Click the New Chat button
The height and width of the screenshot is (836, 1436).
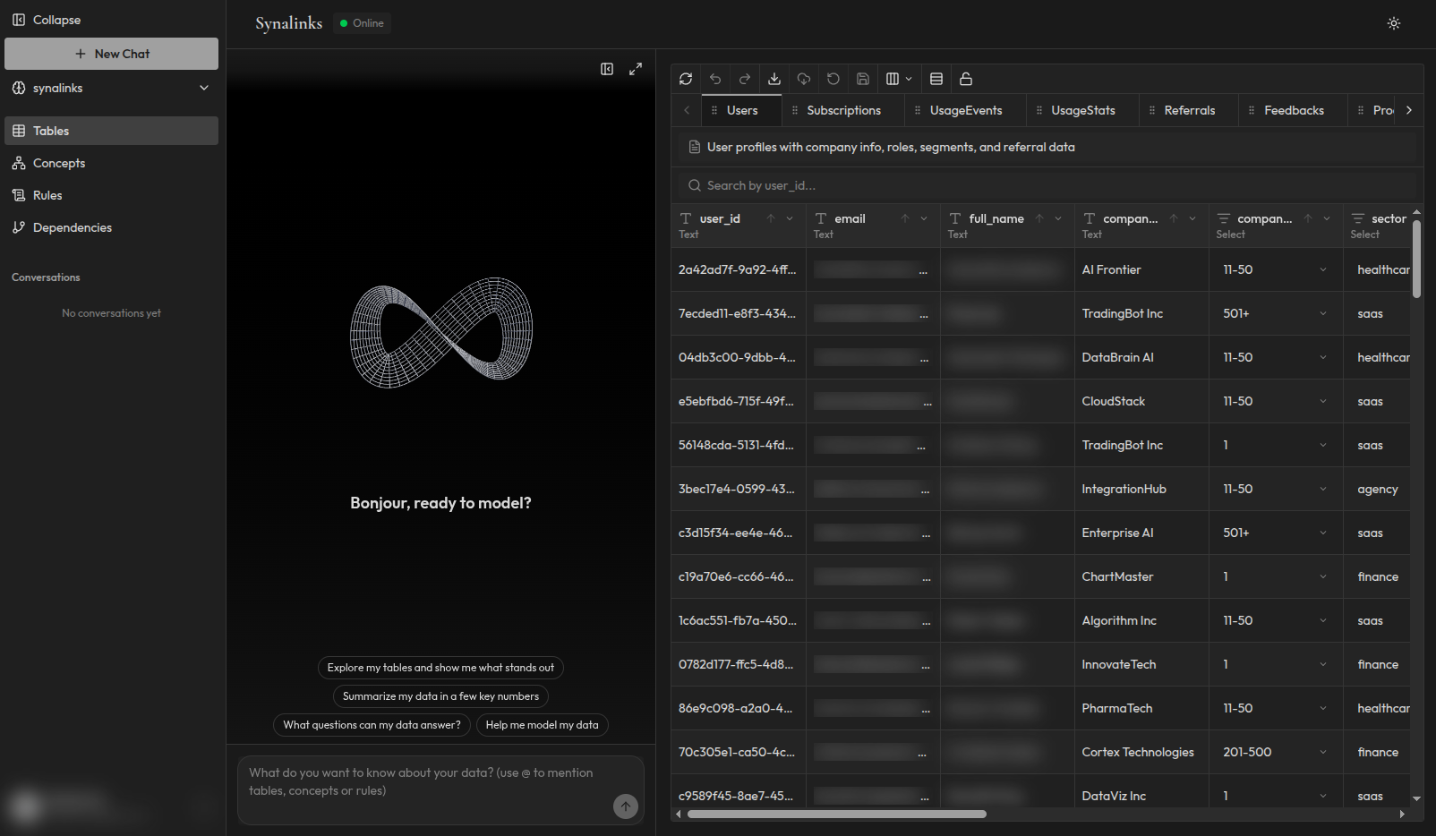point(111,53)
